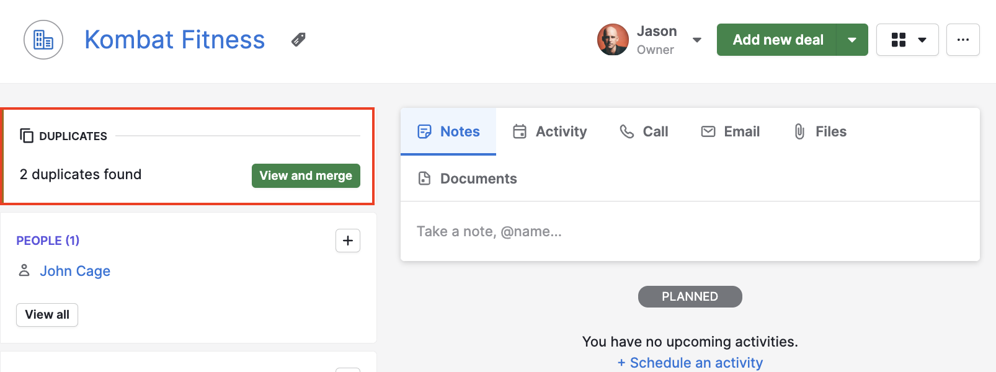Click the '2 duplicates found' text
996x372 pixels.
pyautogui.click(x=81, y=174)
